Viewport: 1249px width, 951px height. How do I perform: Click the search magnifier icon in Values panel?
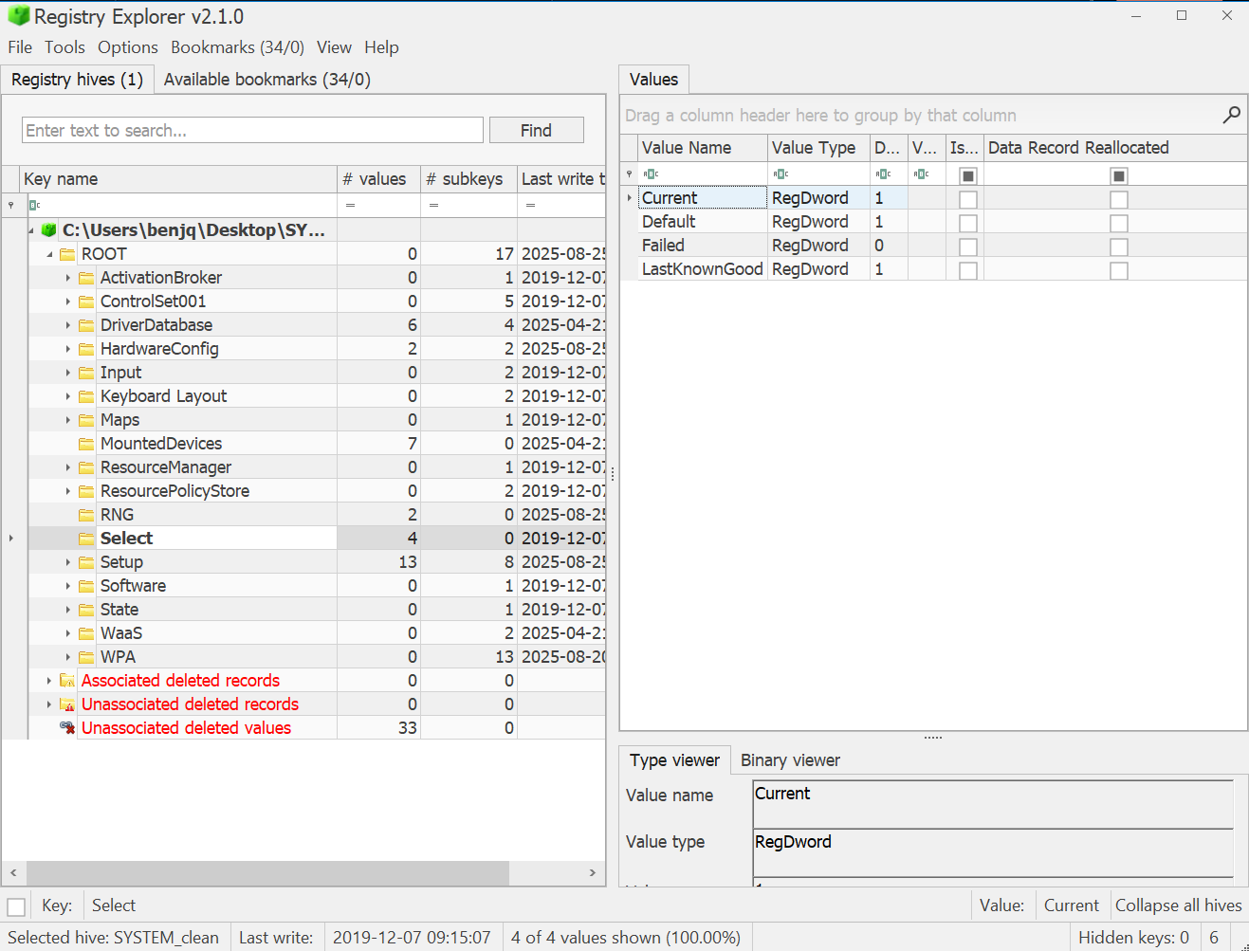(1231, 115)
